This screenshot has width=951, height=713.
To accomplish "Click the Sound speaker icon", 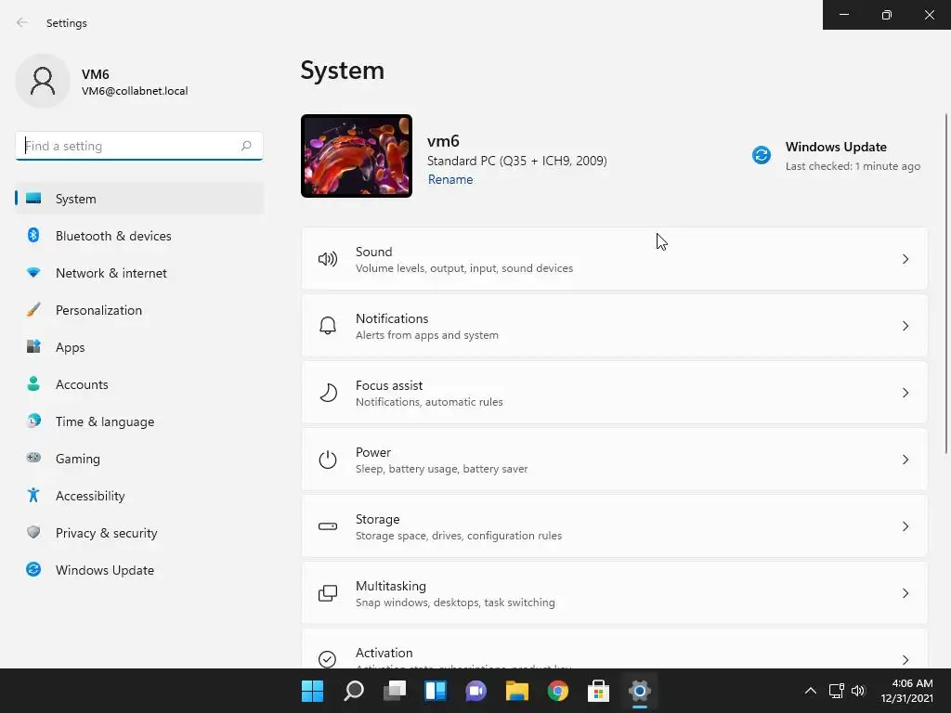I will pyautogui.click(x=328, y=260).
